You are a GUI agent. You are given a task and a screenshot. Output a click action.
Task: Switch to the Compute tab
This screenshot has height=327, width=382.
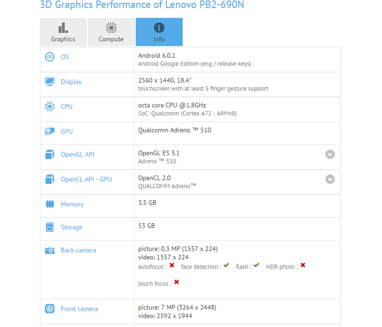[x=111, y=32]
